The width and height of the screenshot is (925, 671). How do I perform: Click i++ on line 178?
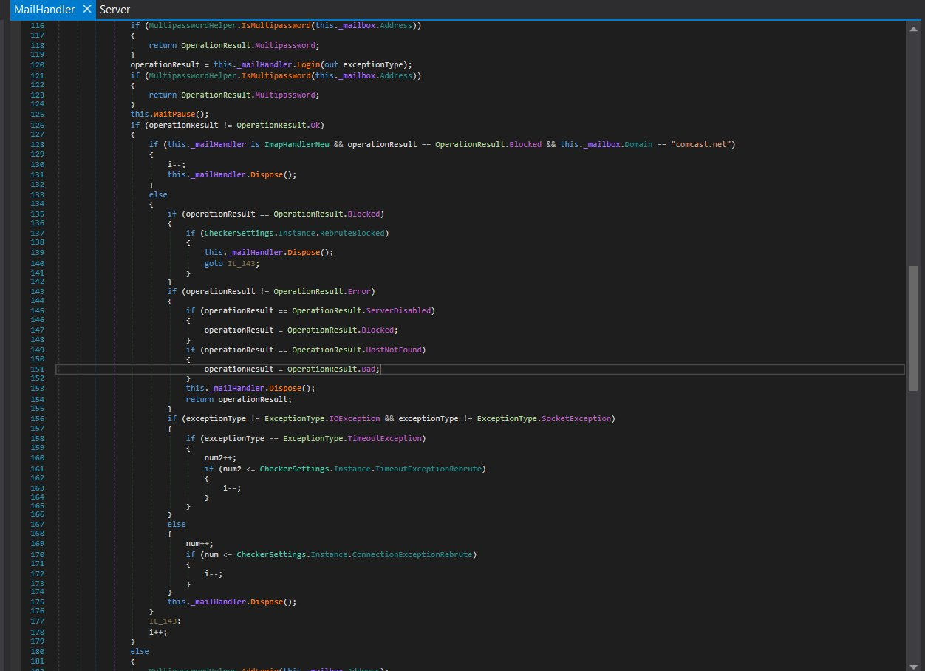pos(159,632)
